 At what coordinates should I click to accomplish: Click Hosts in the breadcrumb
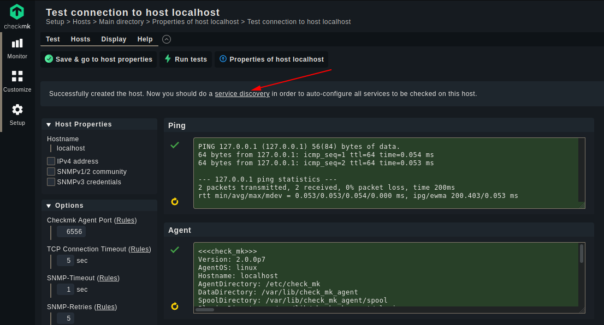(x=82, y=22)
